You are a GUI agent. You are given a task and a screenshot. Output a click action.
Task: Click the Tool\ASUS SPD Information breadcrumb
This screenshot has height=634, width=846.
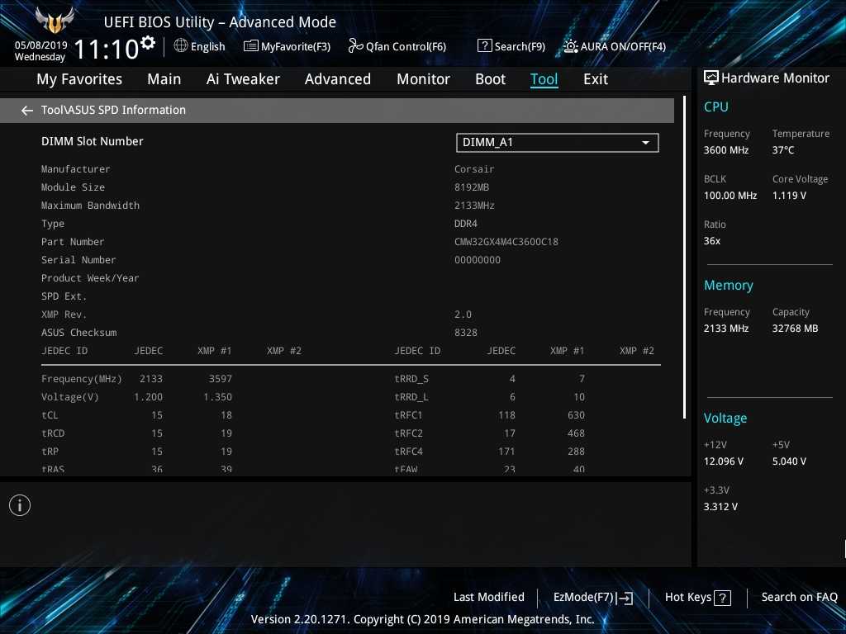[x=113, y=110]
